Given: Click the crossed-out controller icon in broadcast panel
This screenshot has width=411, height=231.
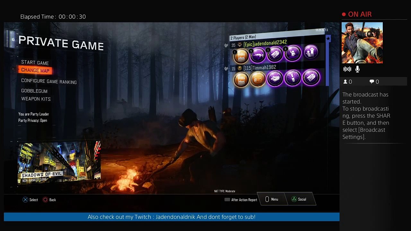Looking at the screenshot, I should pyautogui.click(x=347, y=69).
